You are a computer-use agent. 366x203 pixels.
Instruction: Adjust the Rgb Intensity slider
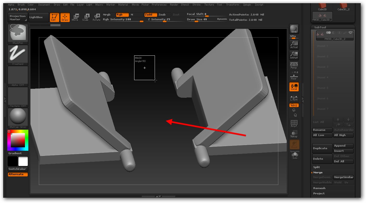123,20
